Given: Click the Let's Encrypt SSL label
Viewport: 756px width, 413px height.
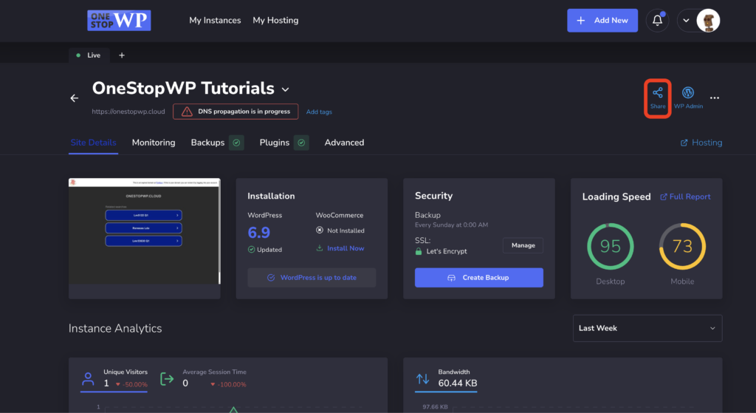Looking at the screenshot, I should point(447,251).
